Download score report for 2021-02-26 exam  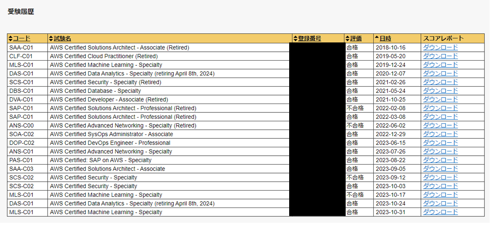pos(440,82)
